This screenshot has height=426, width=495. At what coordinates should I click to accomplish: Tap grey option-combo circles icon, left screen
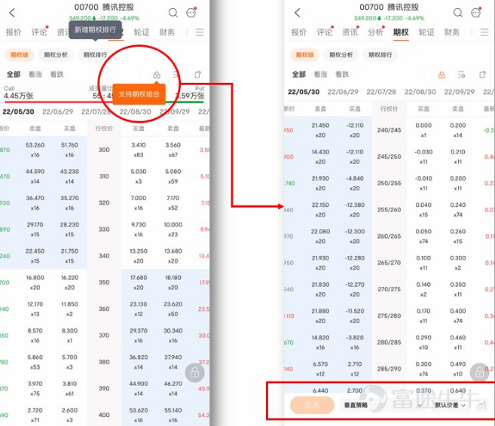(157, 75)
